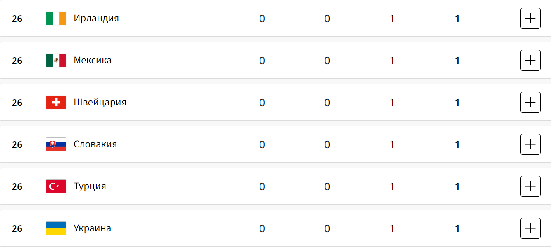This screenshot has width=551, height=247.
Task: Click Ирландия's bold total medal count
Action: [457, 19]
